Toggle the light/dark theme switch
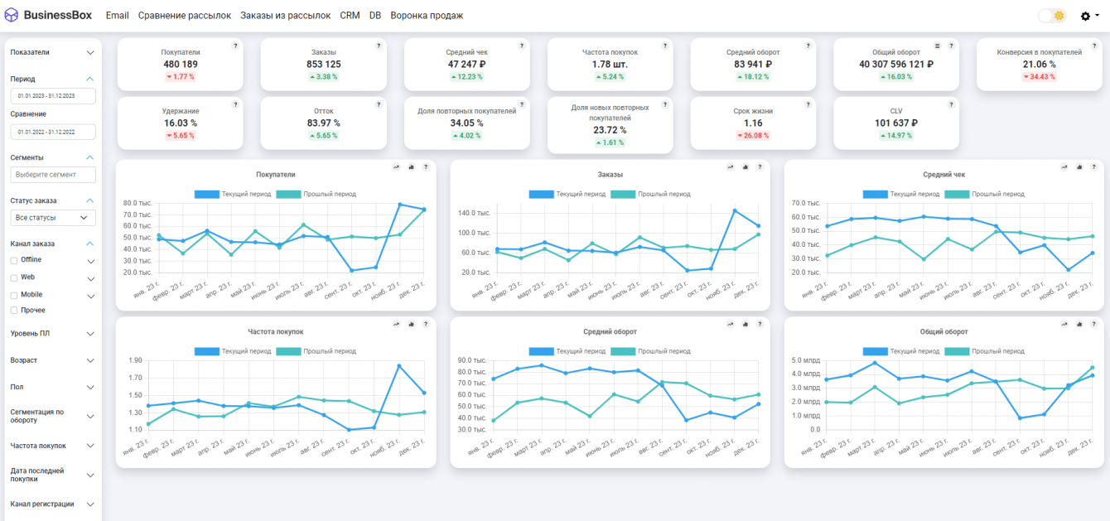 tap(1052, 16)
